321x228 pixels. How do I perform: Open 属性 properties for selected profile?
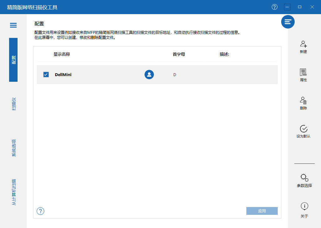[303, 75]
